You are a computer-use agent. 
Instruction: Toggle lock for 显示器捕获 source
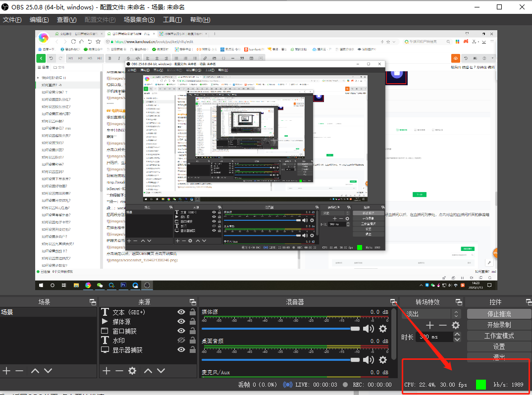(192, 349)
